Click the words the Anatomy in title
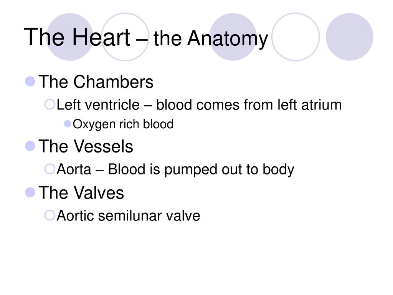 point(211,38)
